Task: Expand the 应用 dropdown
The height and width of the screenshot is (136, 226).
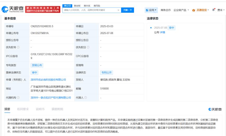Action: coord(151,10)
